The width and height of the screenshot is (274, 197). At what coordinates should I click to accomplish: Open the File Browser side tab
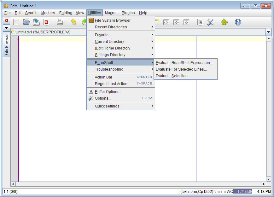[x=7, y=44]
